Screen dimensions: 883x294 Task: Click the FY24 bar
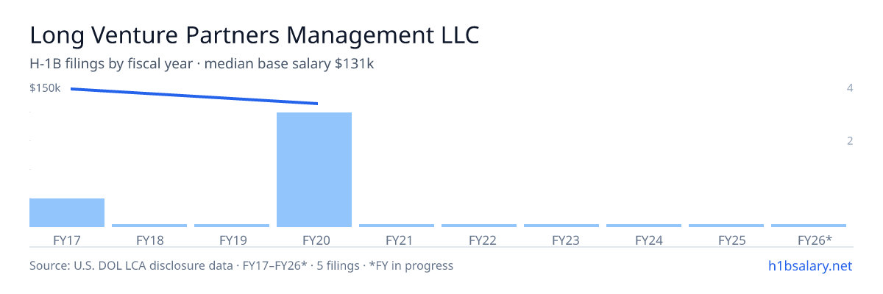click(x=644, y=226)
